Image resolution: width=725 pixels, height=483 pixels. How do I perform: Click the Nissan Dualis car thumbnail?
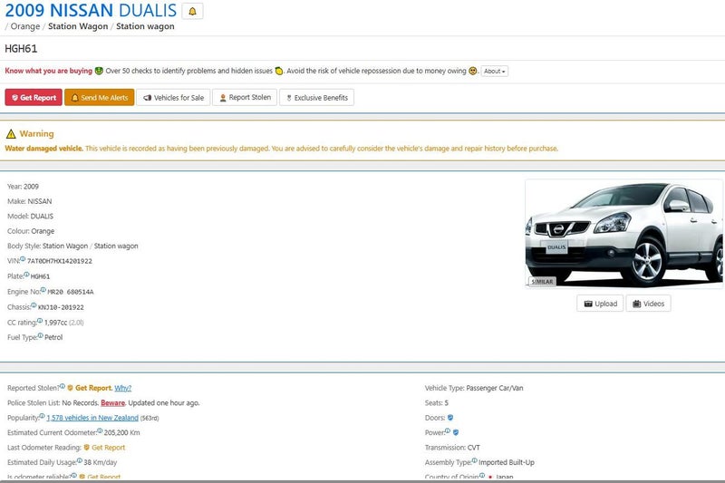[x=623, y=234]
